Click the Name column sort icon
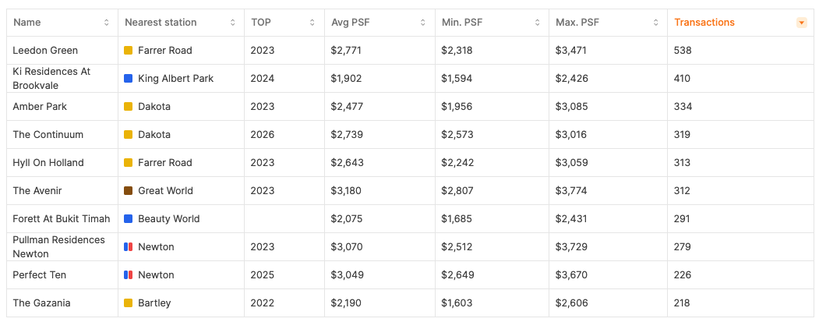 pos(107,23)
